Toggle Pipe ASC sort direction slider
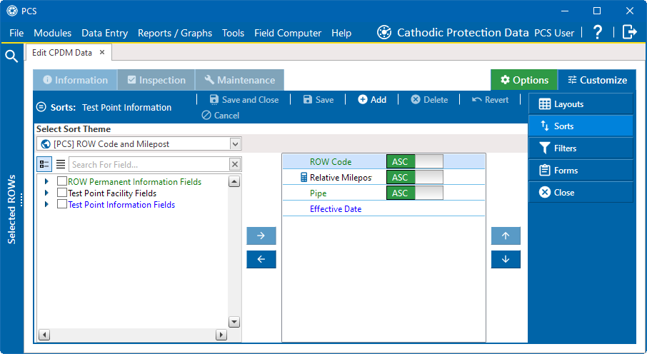 (x=414, y=193)
